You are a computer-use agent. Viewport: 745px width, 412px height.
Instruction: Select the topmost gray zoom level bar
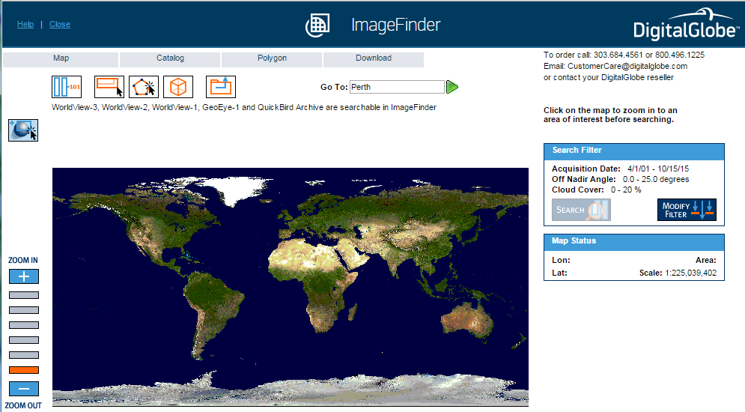pyautogui.click(x=24, y=295)
